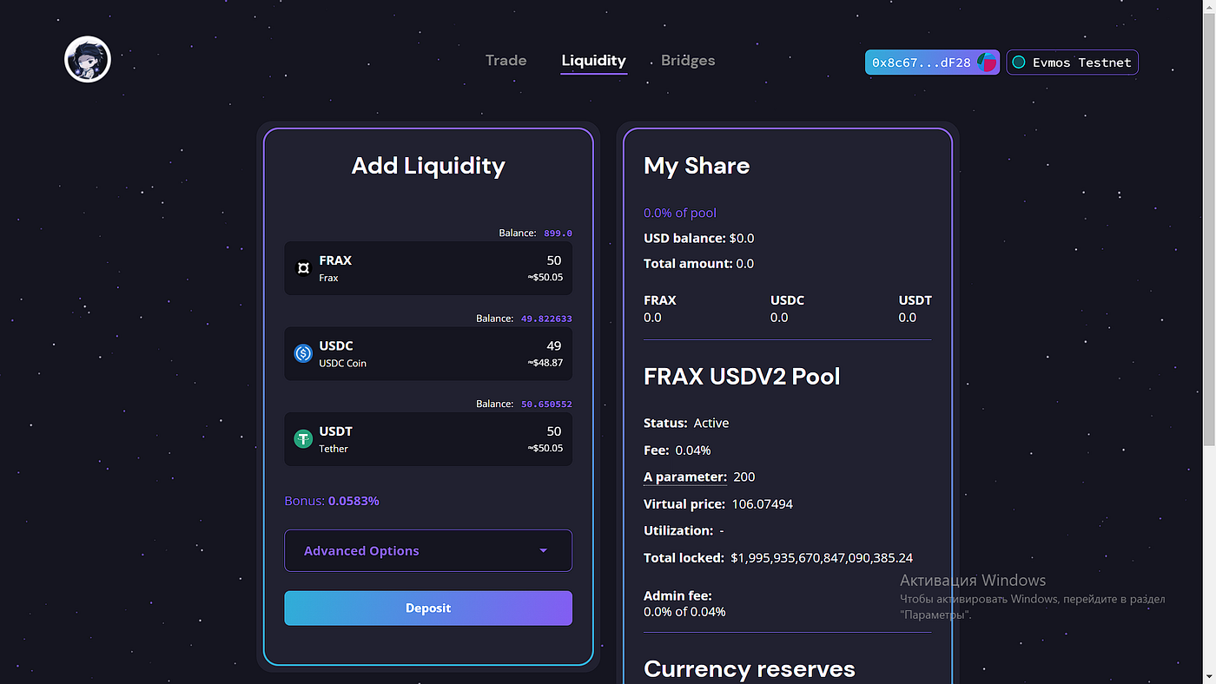This screenshot has width=1216, height=684.
Task: Switch to the Liquidity tab
Action: coord(594,60)
